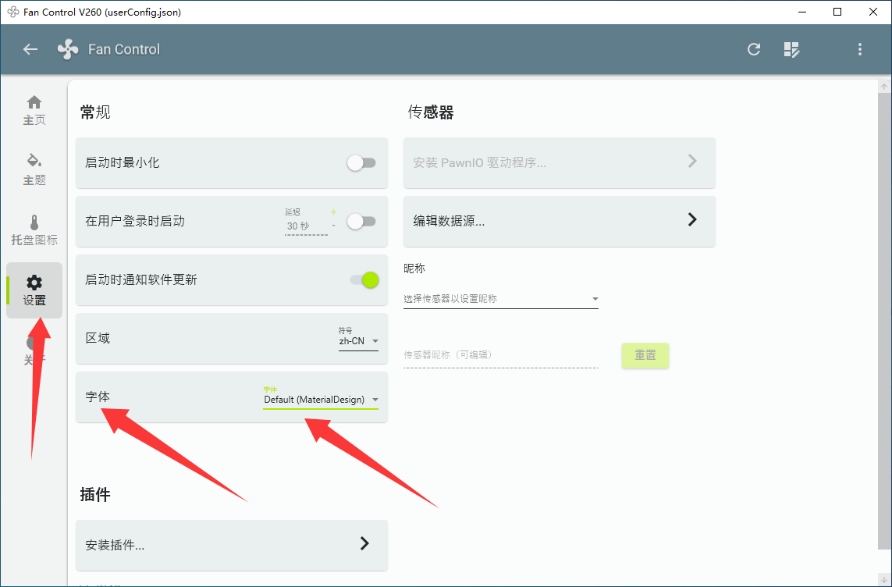
Task: Open 编辑数据源 to edit data sources
Action: [x=559, y=222]
